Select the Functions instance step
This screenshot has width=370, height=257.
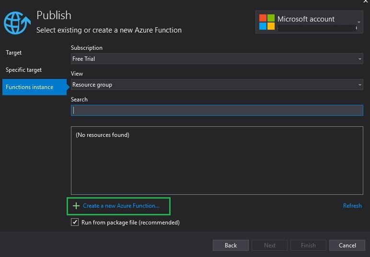tap(30, 87)
